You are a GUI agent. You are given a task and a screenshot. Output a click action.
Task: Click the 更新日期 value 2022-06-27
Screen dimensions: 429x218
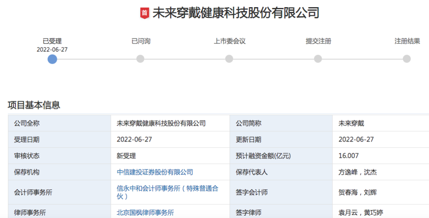[356, 139]
